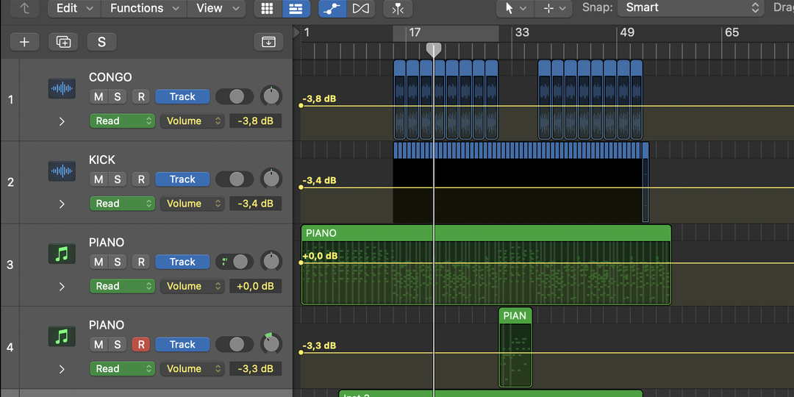Click the CONGO pan knob
The width and height of the screenshot is (794, 397).
[x=271, y=96]
